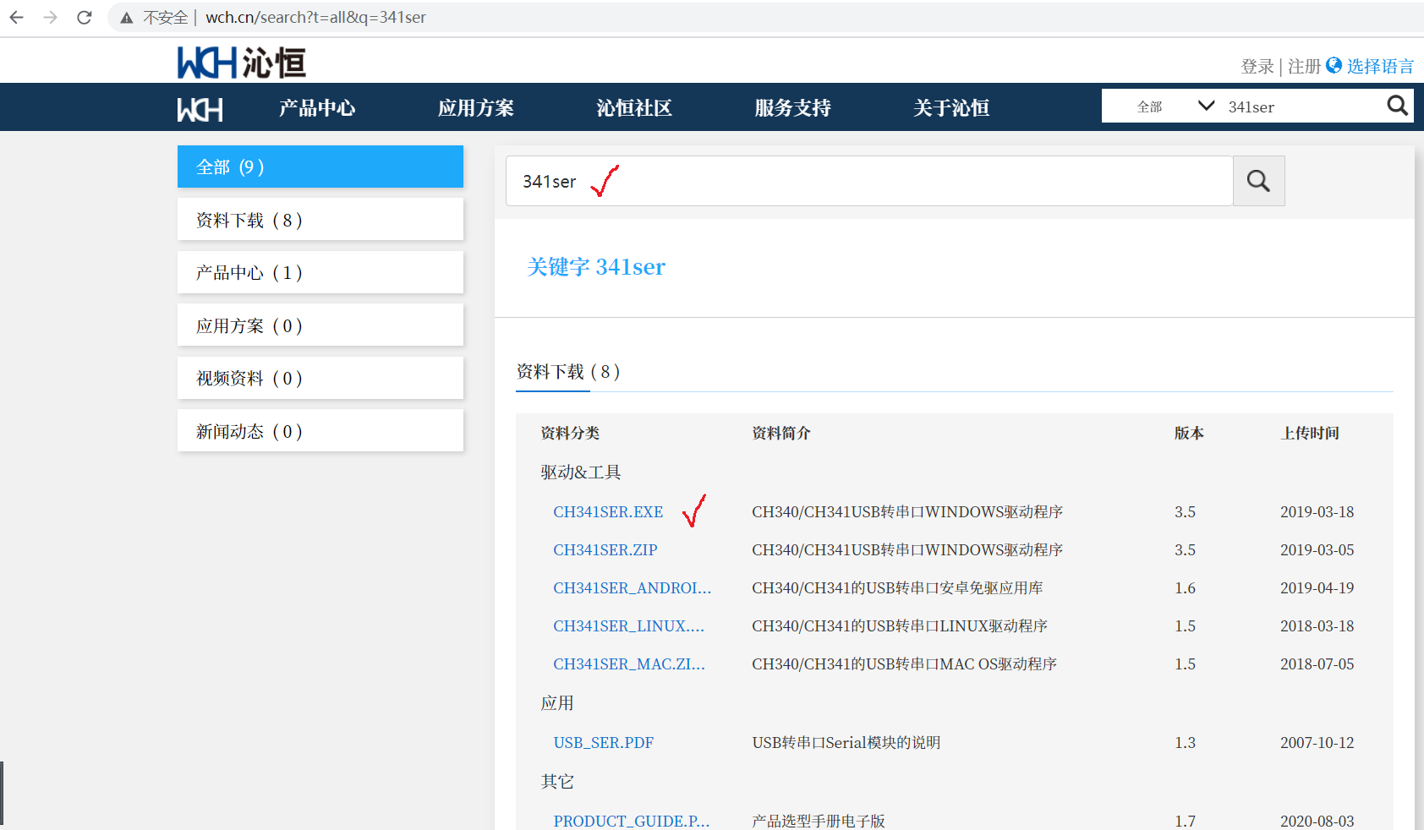Click the small WCH logo in the dark navigation bar
1424x830 pixels.
(x=200, y=108)
